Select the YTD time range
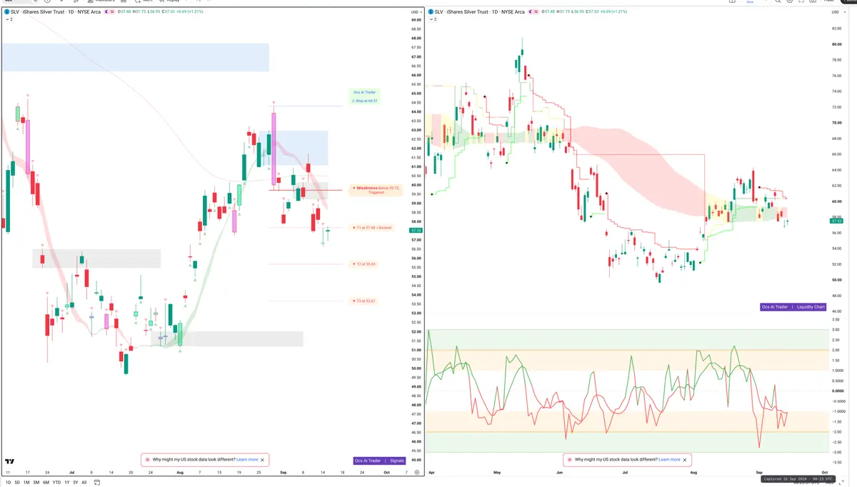857x487 pixels. point(57,482)
